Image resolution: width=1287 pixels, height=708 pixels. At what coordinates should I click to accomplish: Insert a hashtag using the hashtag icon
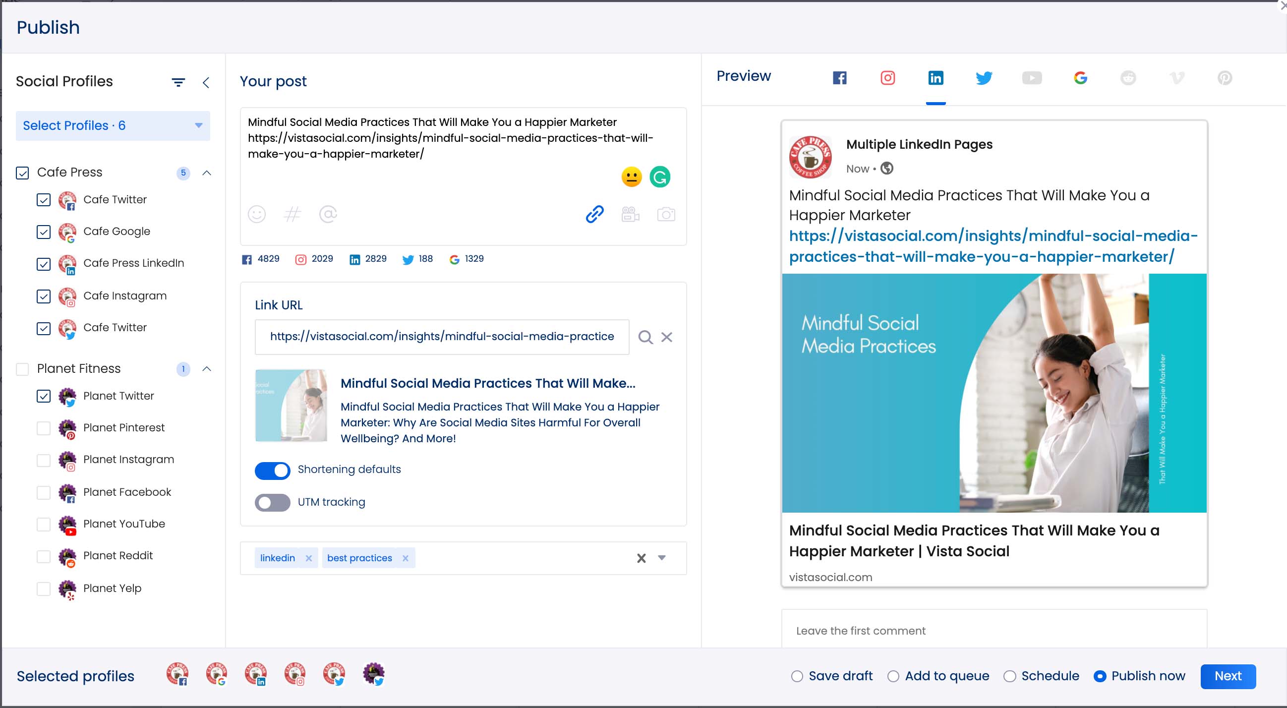click(293, 214)
